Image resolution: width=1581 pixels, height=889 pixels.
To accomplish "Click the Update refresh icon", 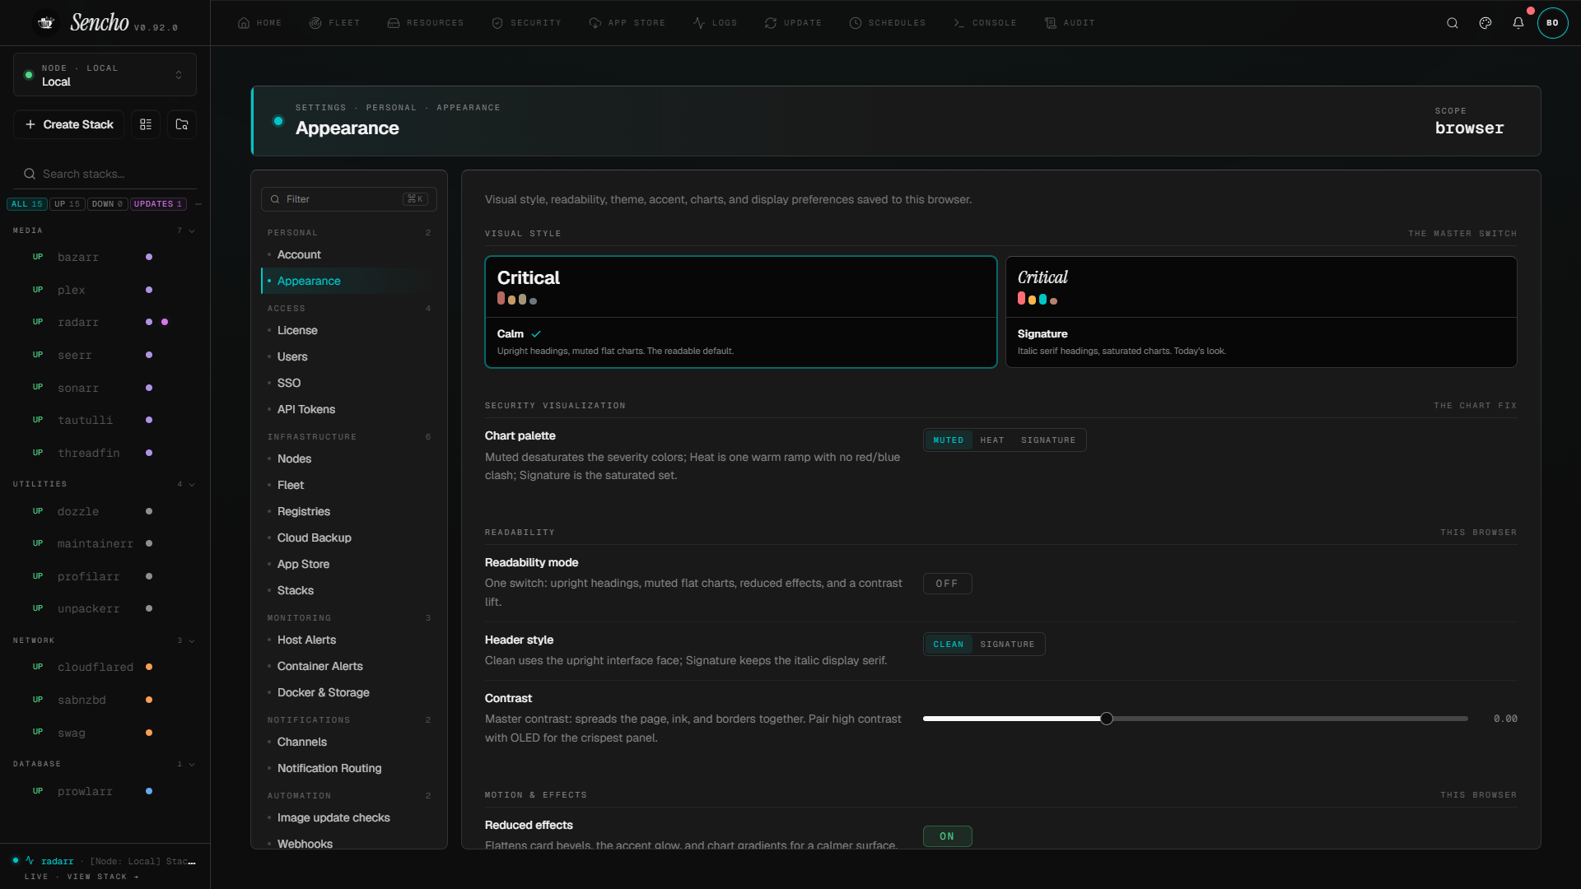I will pos(771,23).
